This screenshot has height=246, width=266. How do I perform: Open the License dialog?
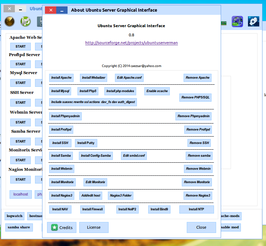[x=94, y=227]
